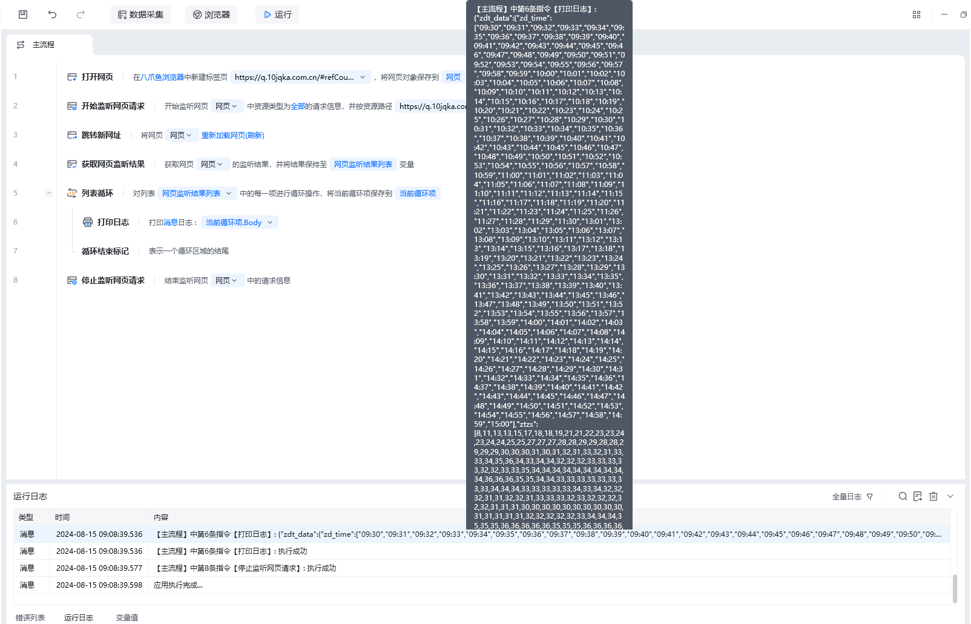This screenshot has height=624, width=971.
Task: Click the run log vertical scrollbar
Action: [x=955, y=589]
